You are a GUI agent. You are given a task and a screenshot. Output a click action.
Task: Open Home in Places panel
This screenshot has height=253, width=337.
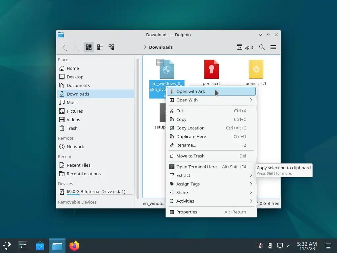[96, 69]
